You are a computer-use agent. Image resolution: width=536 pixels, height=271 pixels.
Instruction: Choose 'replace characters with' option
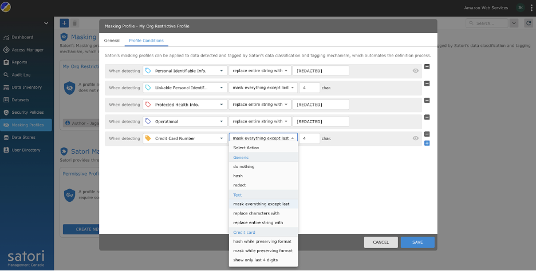coord(263,213)
